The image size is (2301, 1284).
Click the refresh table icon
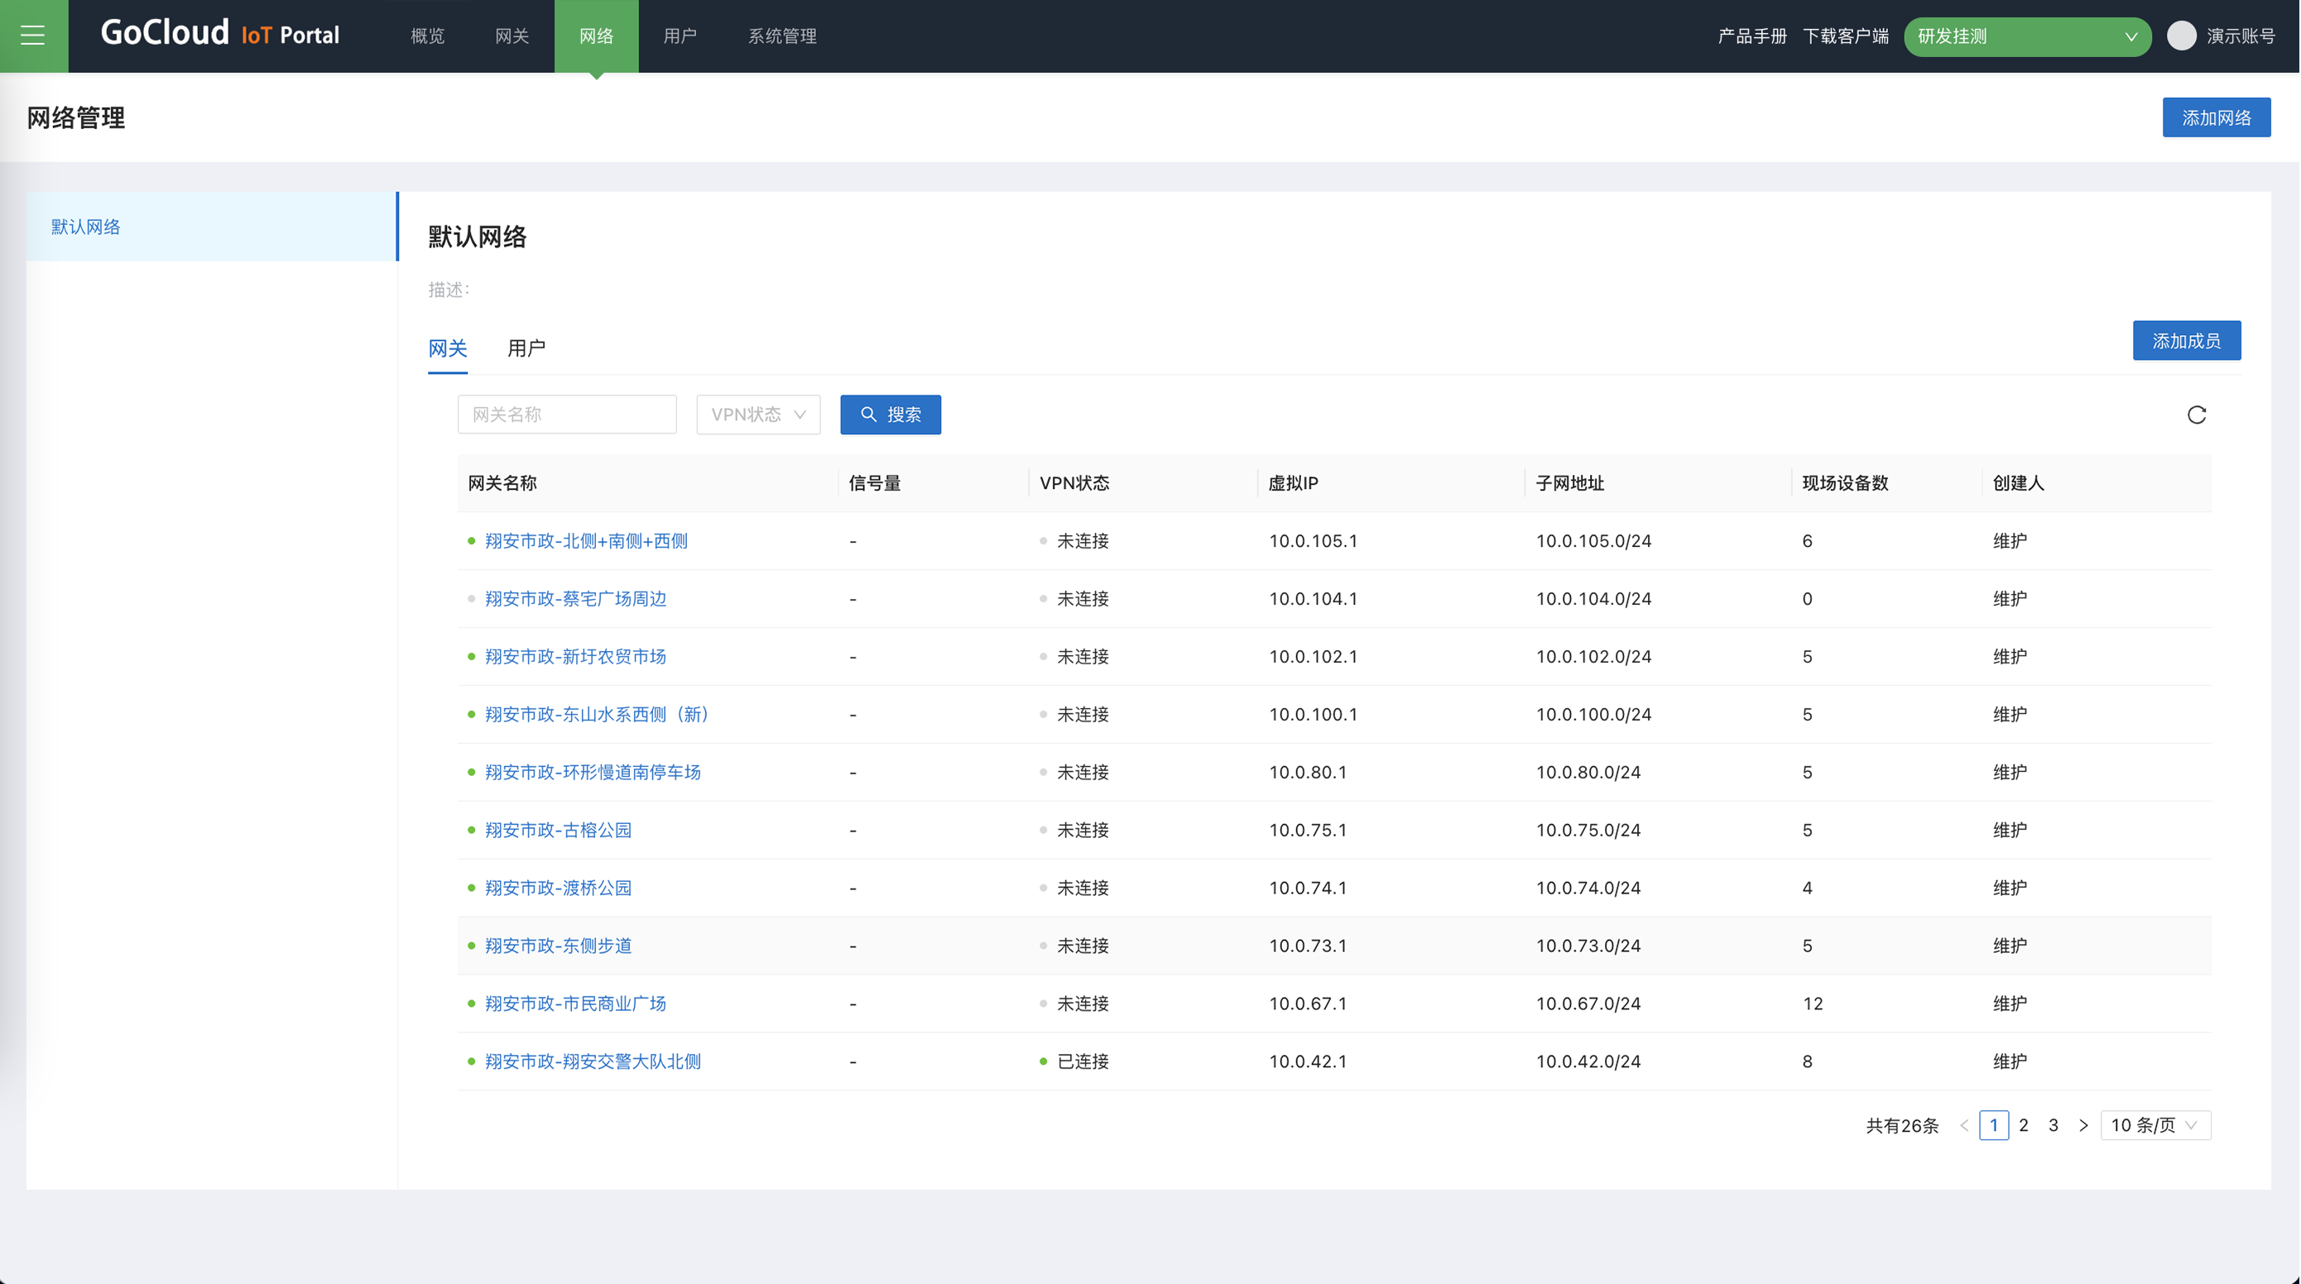click(x=2197, y=414)
